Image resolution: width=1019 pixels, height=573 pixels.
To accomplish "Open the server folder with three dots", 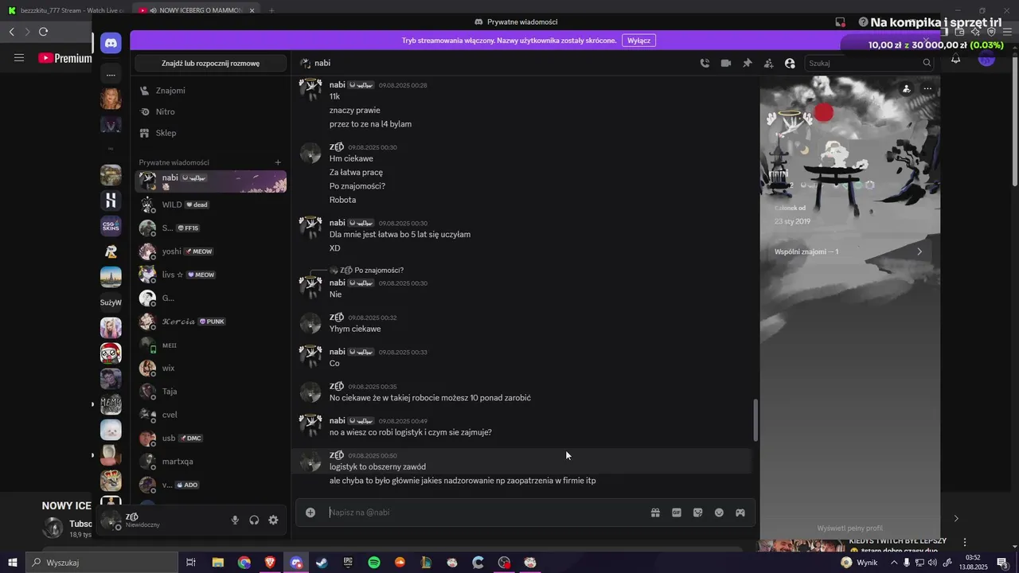I will [x=111, y=75].
